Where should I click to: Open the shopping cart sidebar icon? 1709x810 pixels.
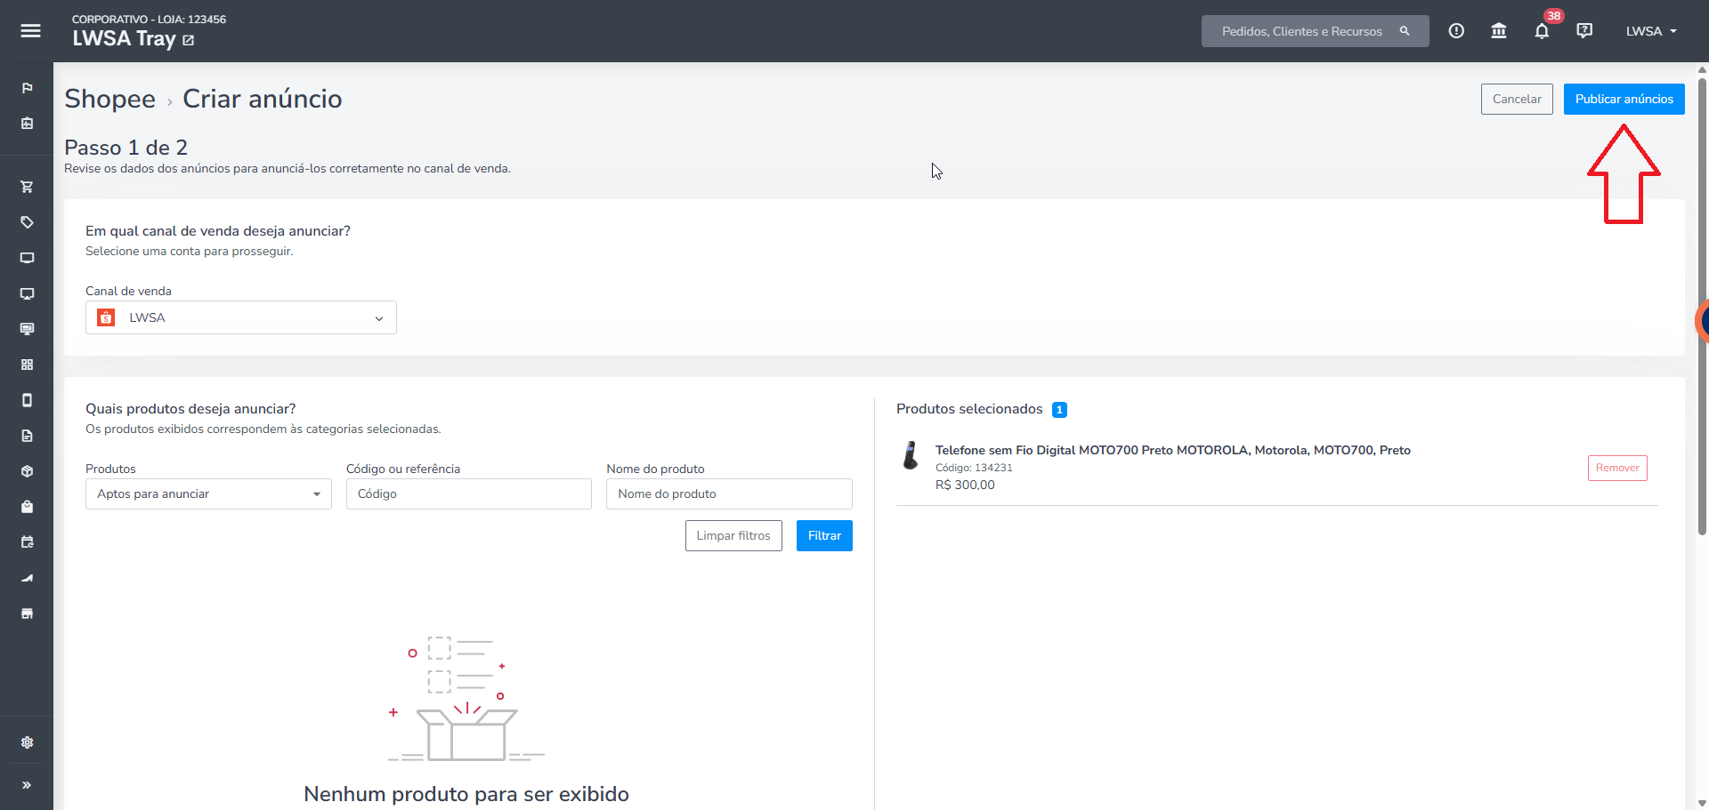28,187
